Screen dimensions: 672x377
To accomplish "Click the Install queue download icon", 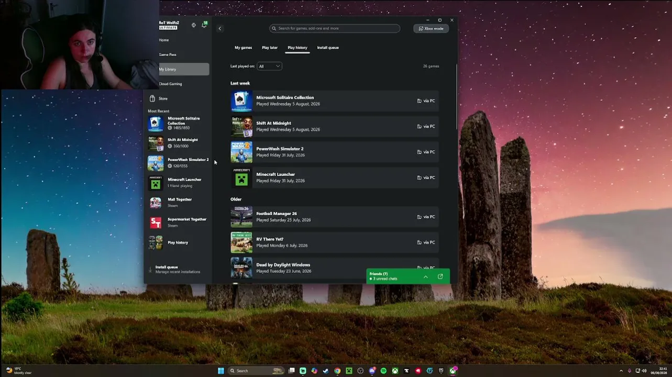I will point(150,270).
